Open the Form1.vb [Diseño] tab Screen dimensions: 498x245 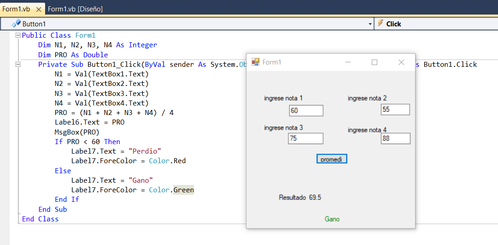click(x=75, y=9)
